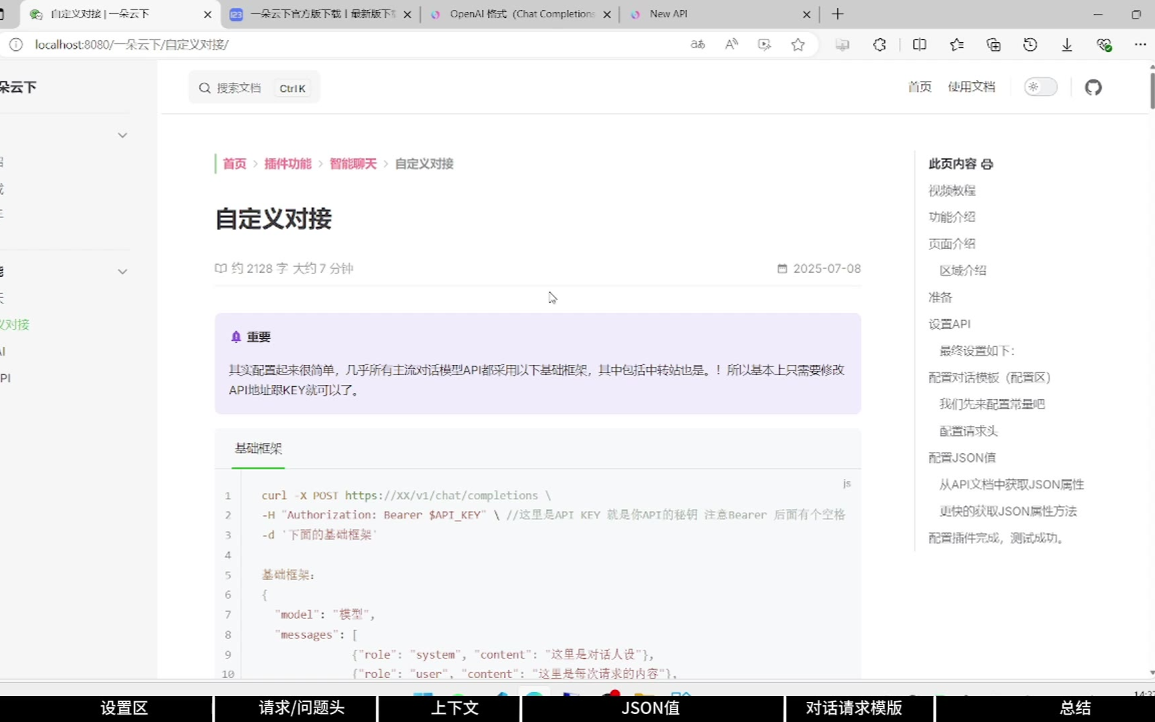
Task: Click the 朵云下 site logo text
Action: point(18,88)
